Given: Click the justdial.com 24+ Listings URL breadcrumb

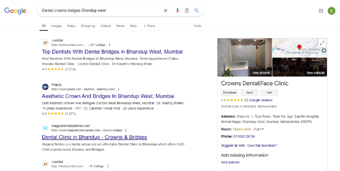Looking at the screenshot, I should [x=79, y=45].
